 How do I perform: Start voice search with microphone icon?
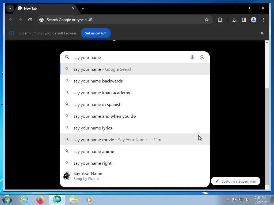[192, 57]
